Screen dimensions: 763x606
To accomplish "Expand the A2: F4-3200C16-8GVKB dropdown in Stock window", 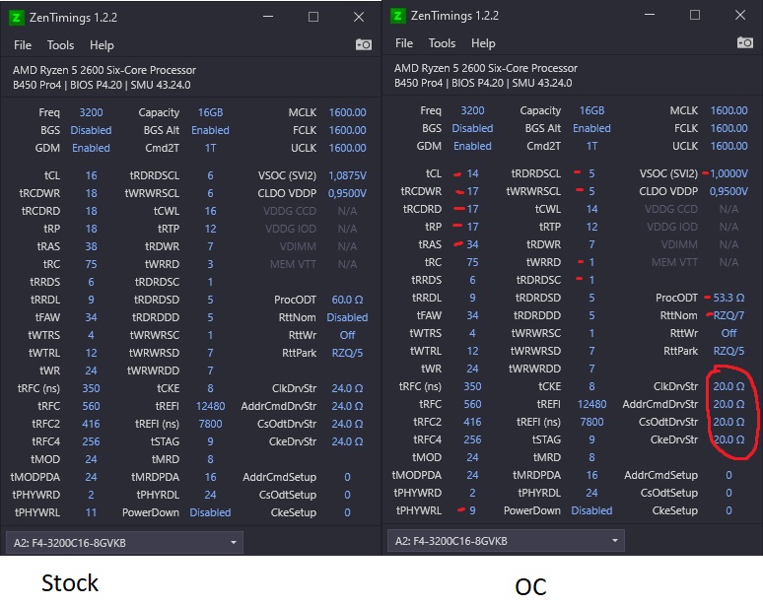I will [124, 542].
